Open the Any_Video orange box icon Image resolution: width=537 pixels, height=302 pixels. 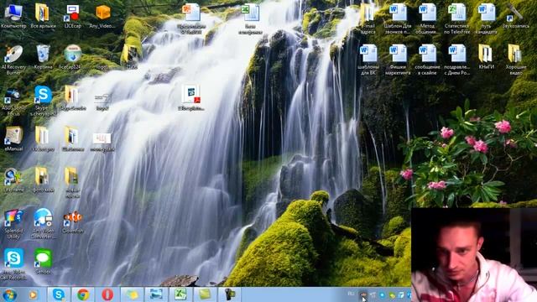click(102, 16)
